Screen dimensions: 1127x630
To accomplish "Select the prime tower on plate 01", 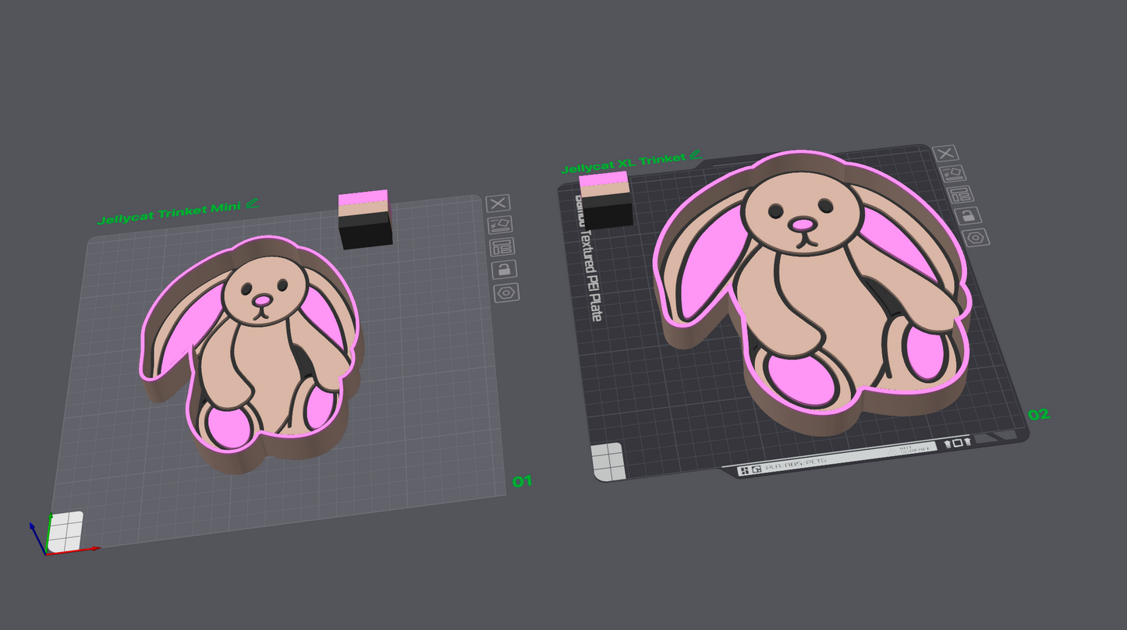I will point(364,219).
